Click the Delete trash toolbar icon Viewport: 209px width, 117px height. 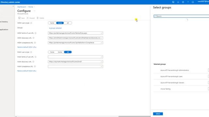pos(38,18)
